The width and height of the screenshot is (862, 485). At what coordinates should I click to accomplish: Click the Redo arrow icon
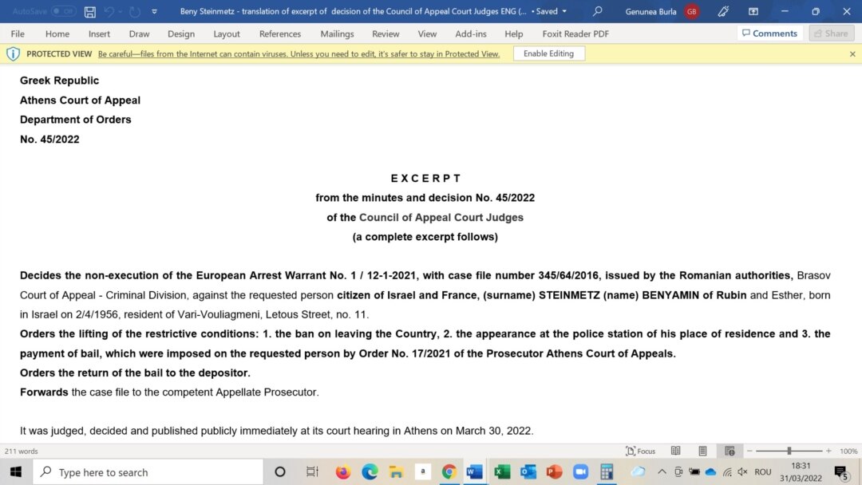pyautogui.click(x=135, y=11)
